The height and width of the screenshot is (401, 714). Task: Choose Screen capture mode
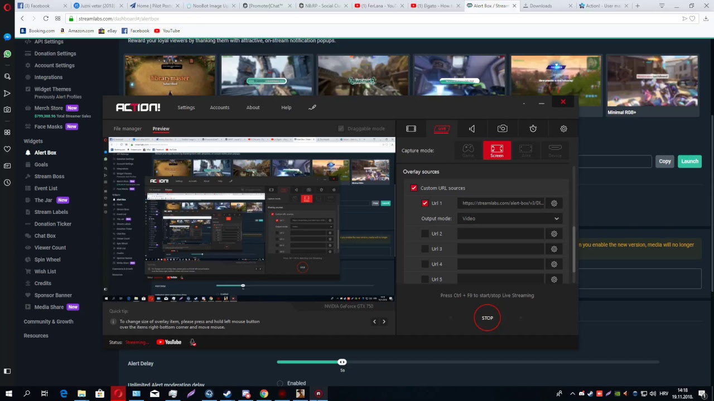(496, 150)
